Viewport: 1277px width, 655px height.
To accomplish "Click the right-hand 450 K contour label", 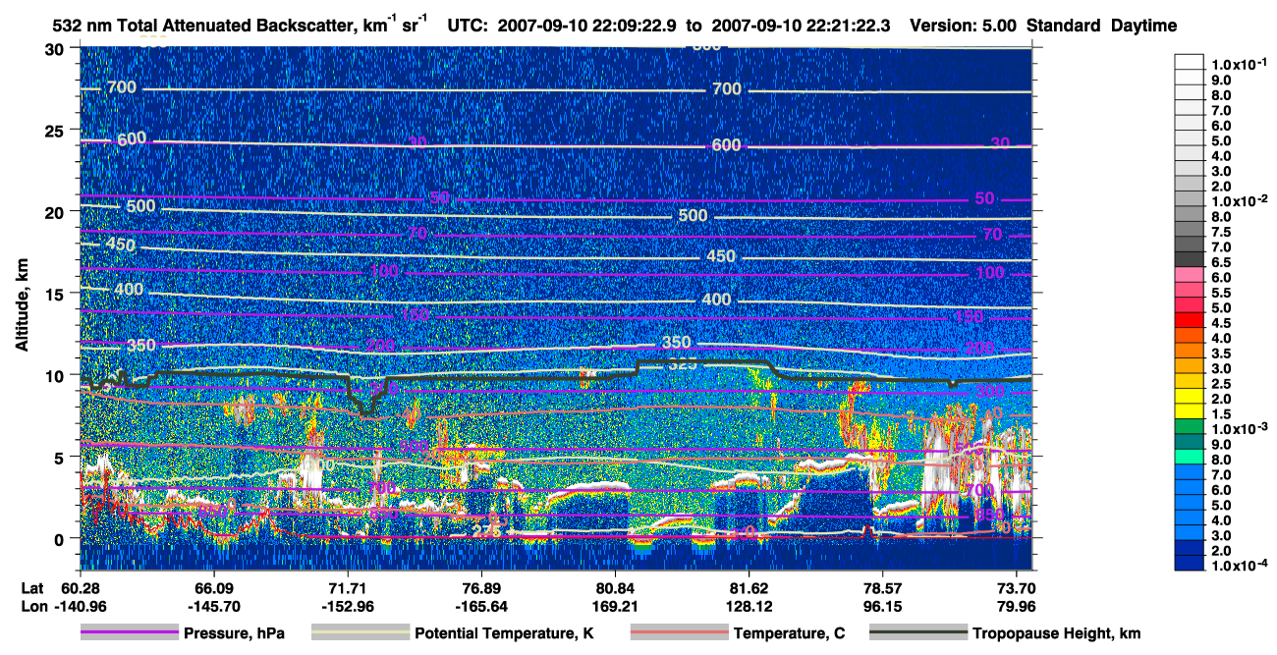I will pos(721,256).
